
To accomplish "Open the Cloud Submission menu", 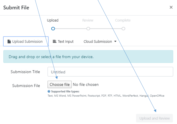I will point(100,42).
